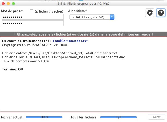The width and height of the screenshot is (167, 122).
Task: Click the help question mark icon
Action: point(161,13)
